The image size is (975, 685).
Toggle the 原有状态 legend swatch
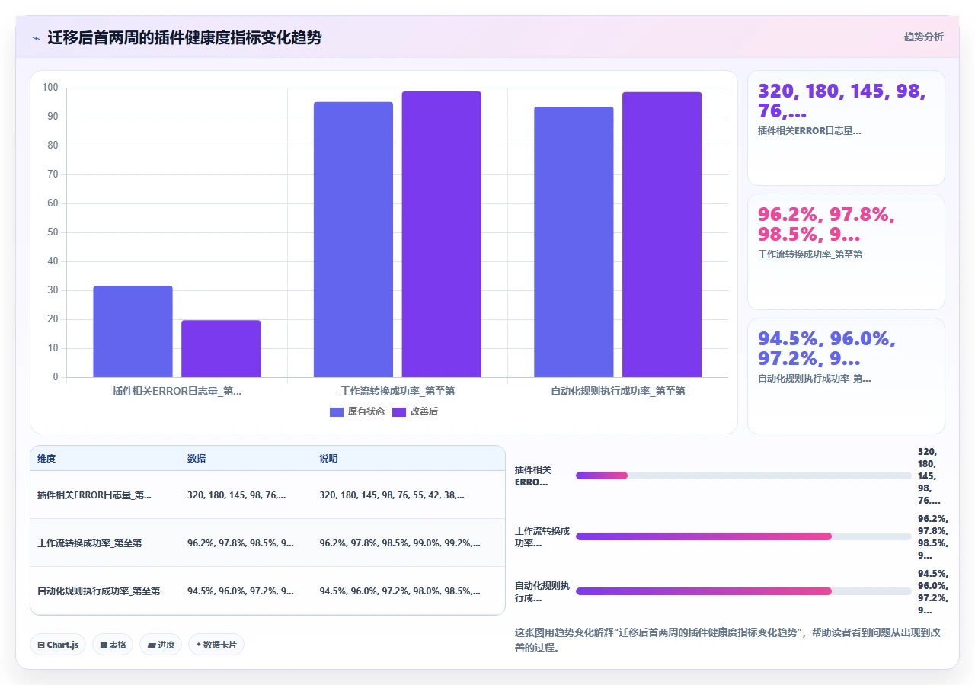pos(337,411)
